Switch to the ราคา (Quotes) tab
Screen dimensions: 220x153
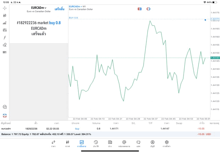tap(53, 143)
